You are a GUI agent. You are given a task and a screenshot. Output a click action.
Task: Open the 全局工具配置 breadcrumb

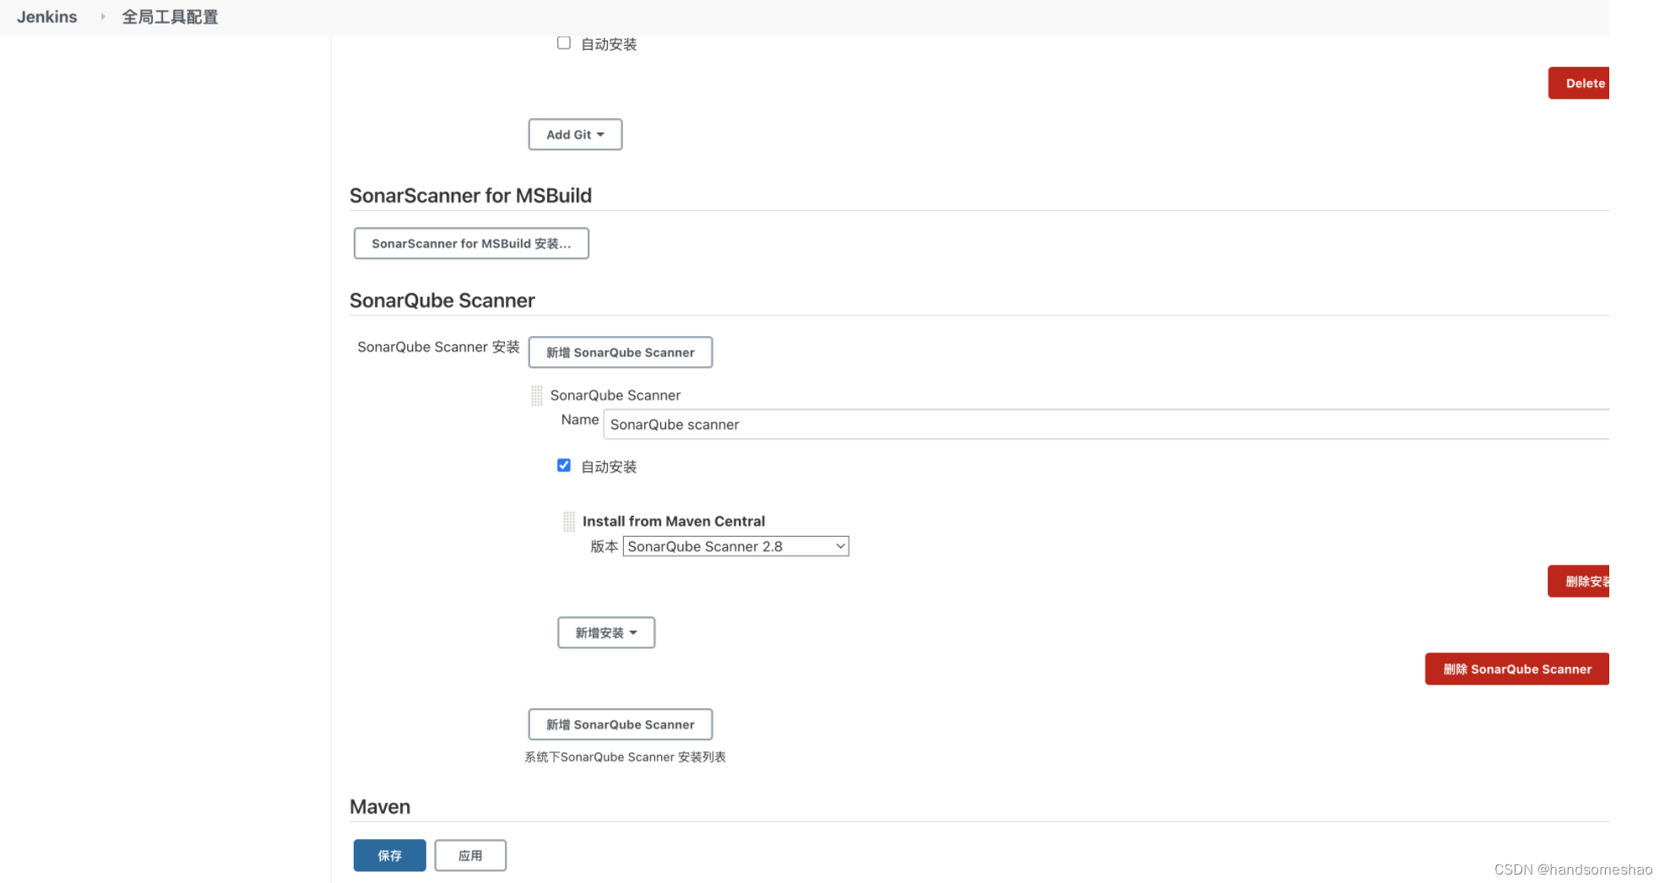[x=170, y=17]
